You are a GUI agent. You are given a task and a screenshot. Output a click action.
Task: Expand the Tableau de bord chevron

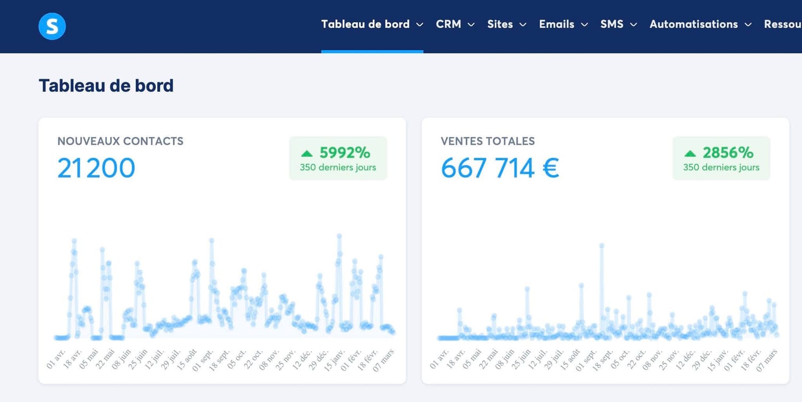click(x=420, y=25)
